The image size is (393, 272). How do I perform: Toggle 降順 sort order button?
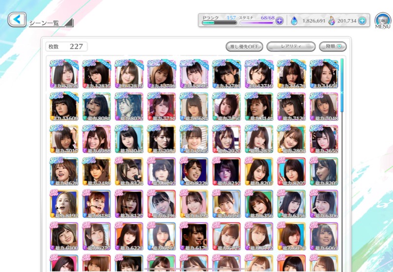(x=333, y=47)
